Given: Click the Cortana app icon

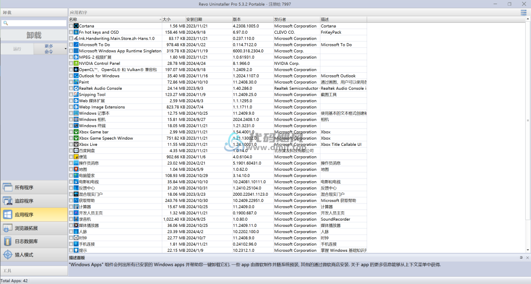Looking at the screenshot, I should pyautogui.click(x=76, y=26).
